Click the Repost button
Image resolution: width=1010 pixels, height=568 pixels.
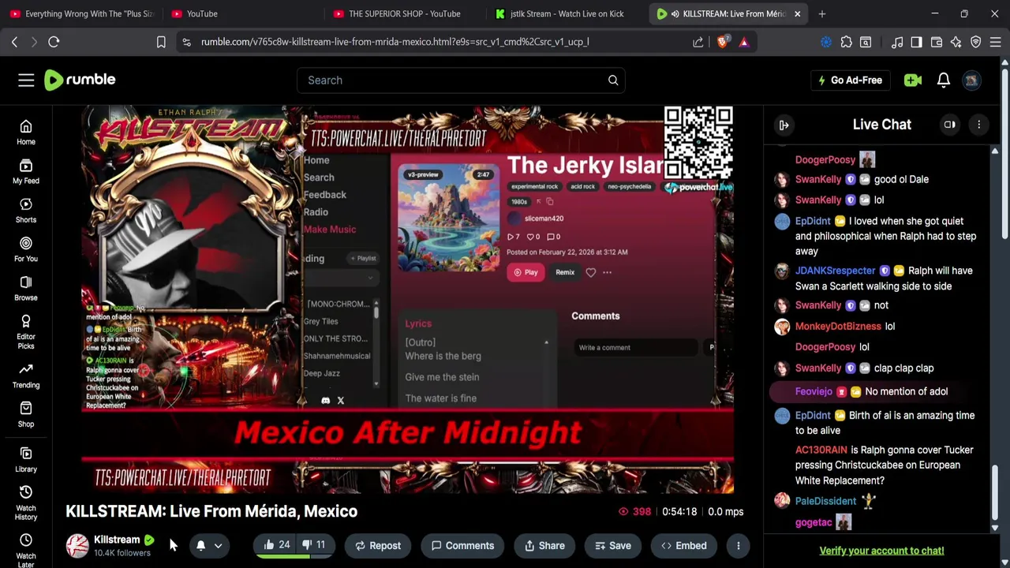tap(378, 545)
